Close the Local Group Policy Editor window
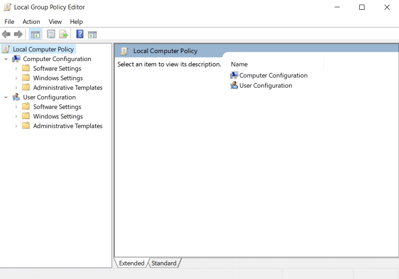Screen dimensions: 399x279 (x=387, y=7)
